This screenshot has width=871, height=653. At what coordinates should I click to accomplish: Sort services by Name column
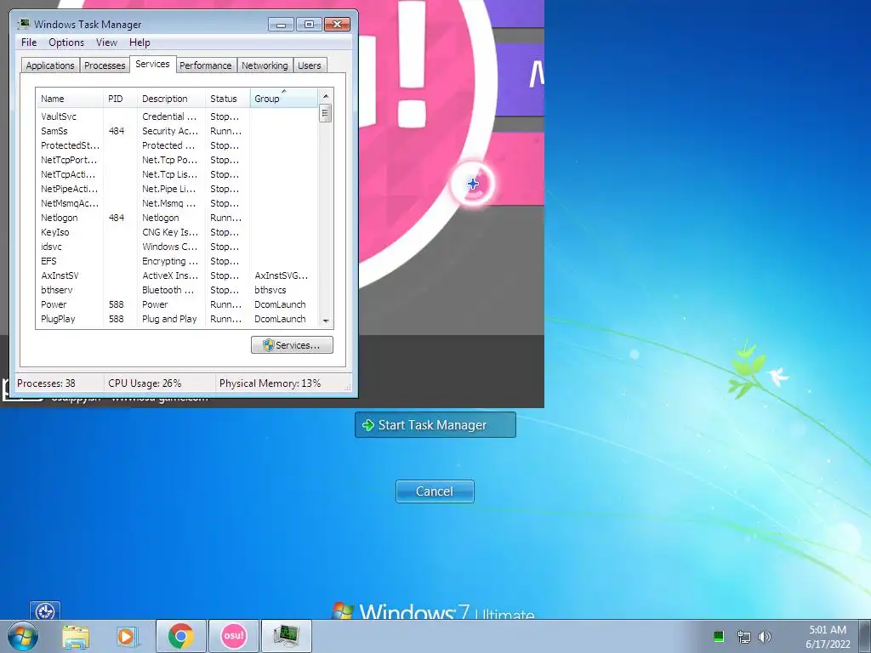70,99
